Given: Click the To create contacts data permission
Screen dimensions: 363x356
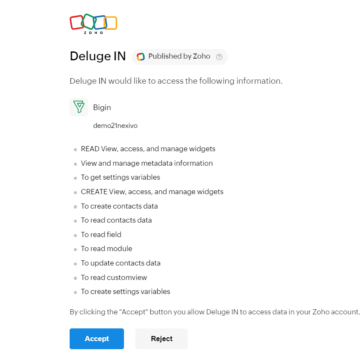Looking at the screenshot, I should [x=119, y=206].
